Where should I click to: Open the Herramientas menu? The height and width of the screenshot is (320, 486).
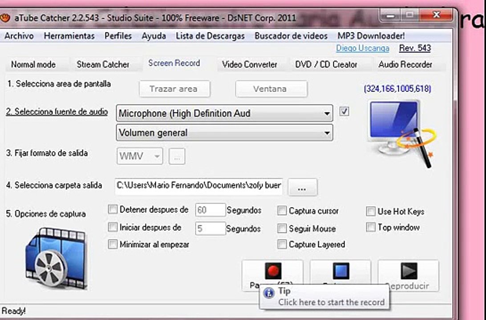[x=69, y=36]
